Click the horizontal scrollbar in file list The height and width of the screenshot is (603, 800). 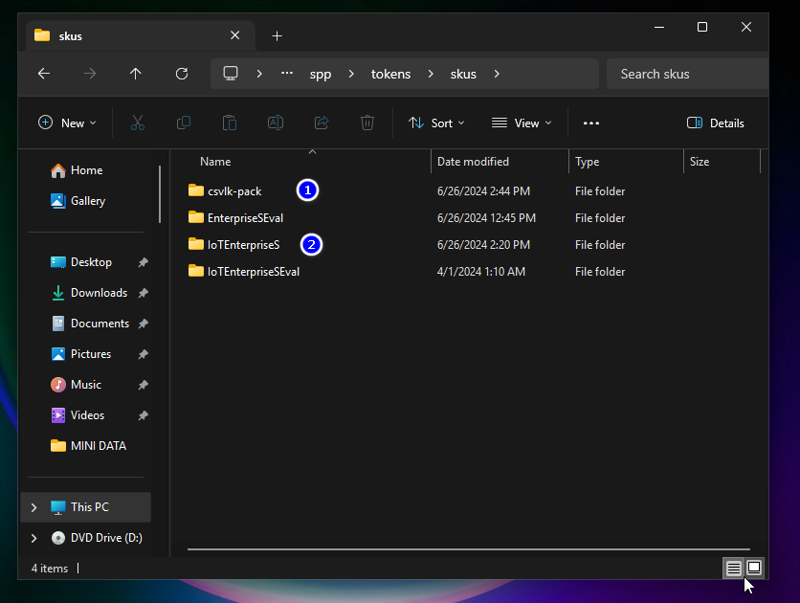[x=468, y=549]
